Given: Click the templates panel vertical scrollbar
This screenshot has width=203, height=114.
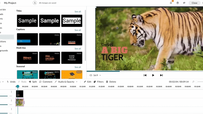Looking at the screenshot, I should (x=85, y=35).
